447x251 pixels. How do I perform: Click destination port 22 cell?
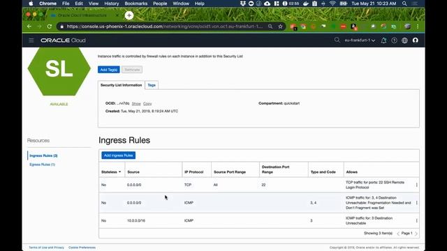click(263, 185)
